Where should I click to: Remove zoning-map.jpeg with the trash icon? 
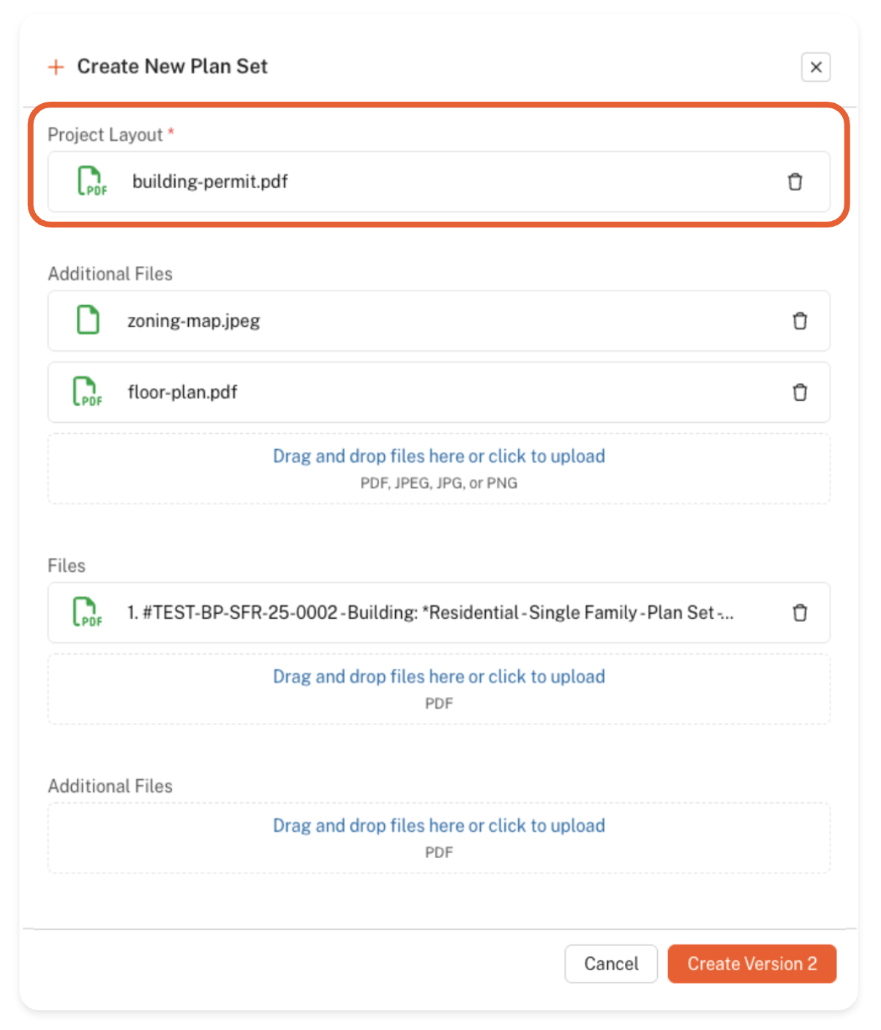point(800,321)
